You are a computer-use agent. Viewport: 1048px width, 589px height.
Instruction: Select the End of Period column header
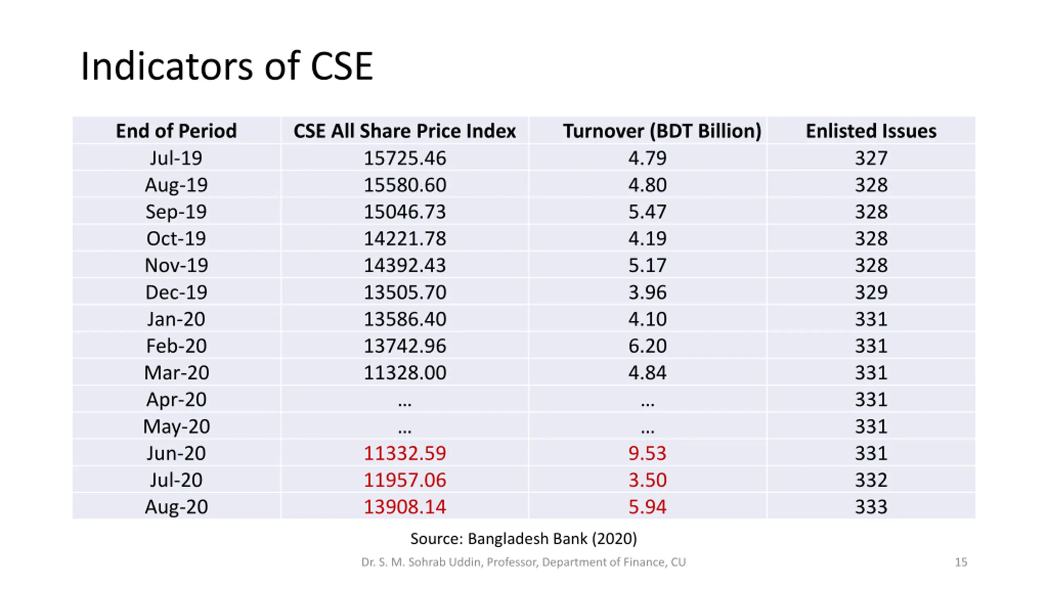pyautogui.click(x=176, y=131)
